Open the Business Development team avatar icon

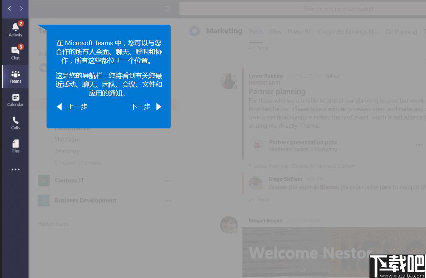click(44, 201)
